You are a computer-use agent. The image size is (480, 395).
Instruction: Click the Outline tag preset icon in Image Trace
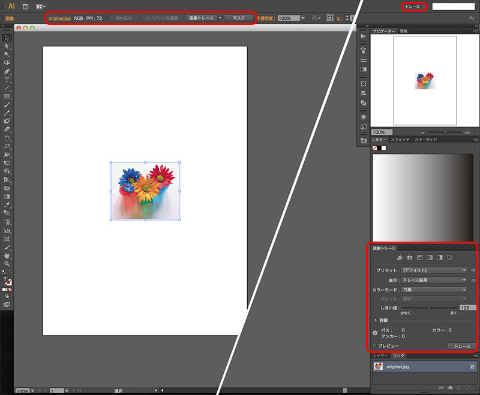pos(449,258)
